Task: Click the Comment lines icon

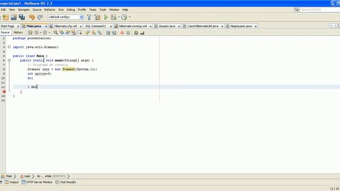Action: point(136,32)
